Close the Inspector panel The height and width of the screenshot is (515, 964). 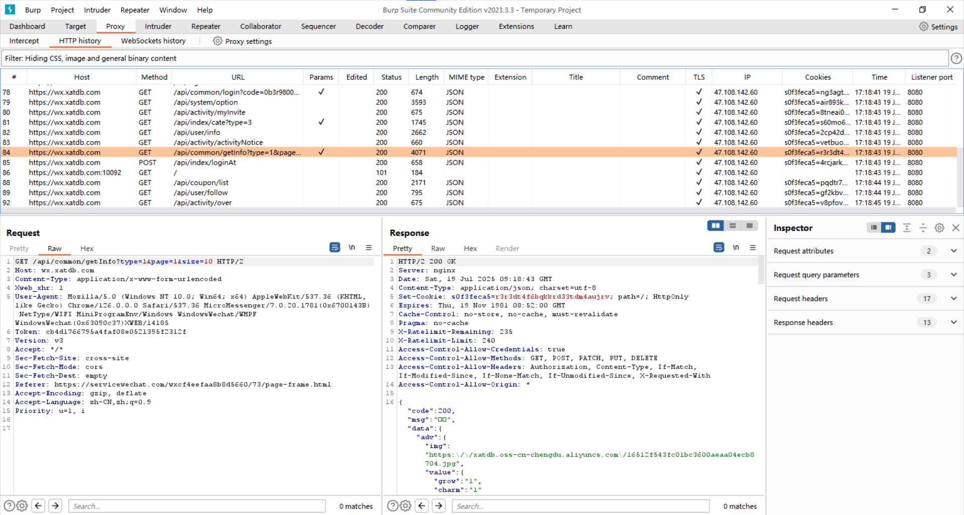click(x=955, y=228)
